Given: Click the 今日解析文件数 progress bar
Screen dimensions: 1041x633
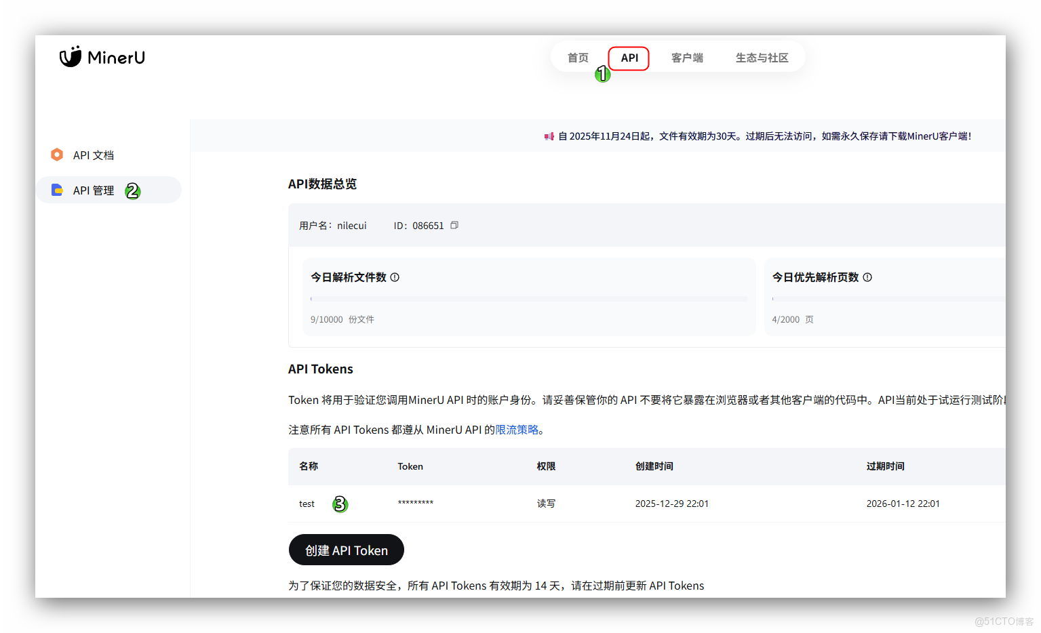Looking at the screenshot, I should pyautogui.click(x=529, y=298).
